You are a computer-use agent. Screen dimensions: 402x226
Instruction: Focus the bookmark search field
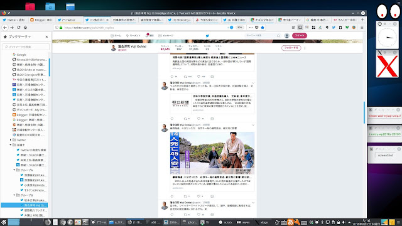click(x=26, y=46)
